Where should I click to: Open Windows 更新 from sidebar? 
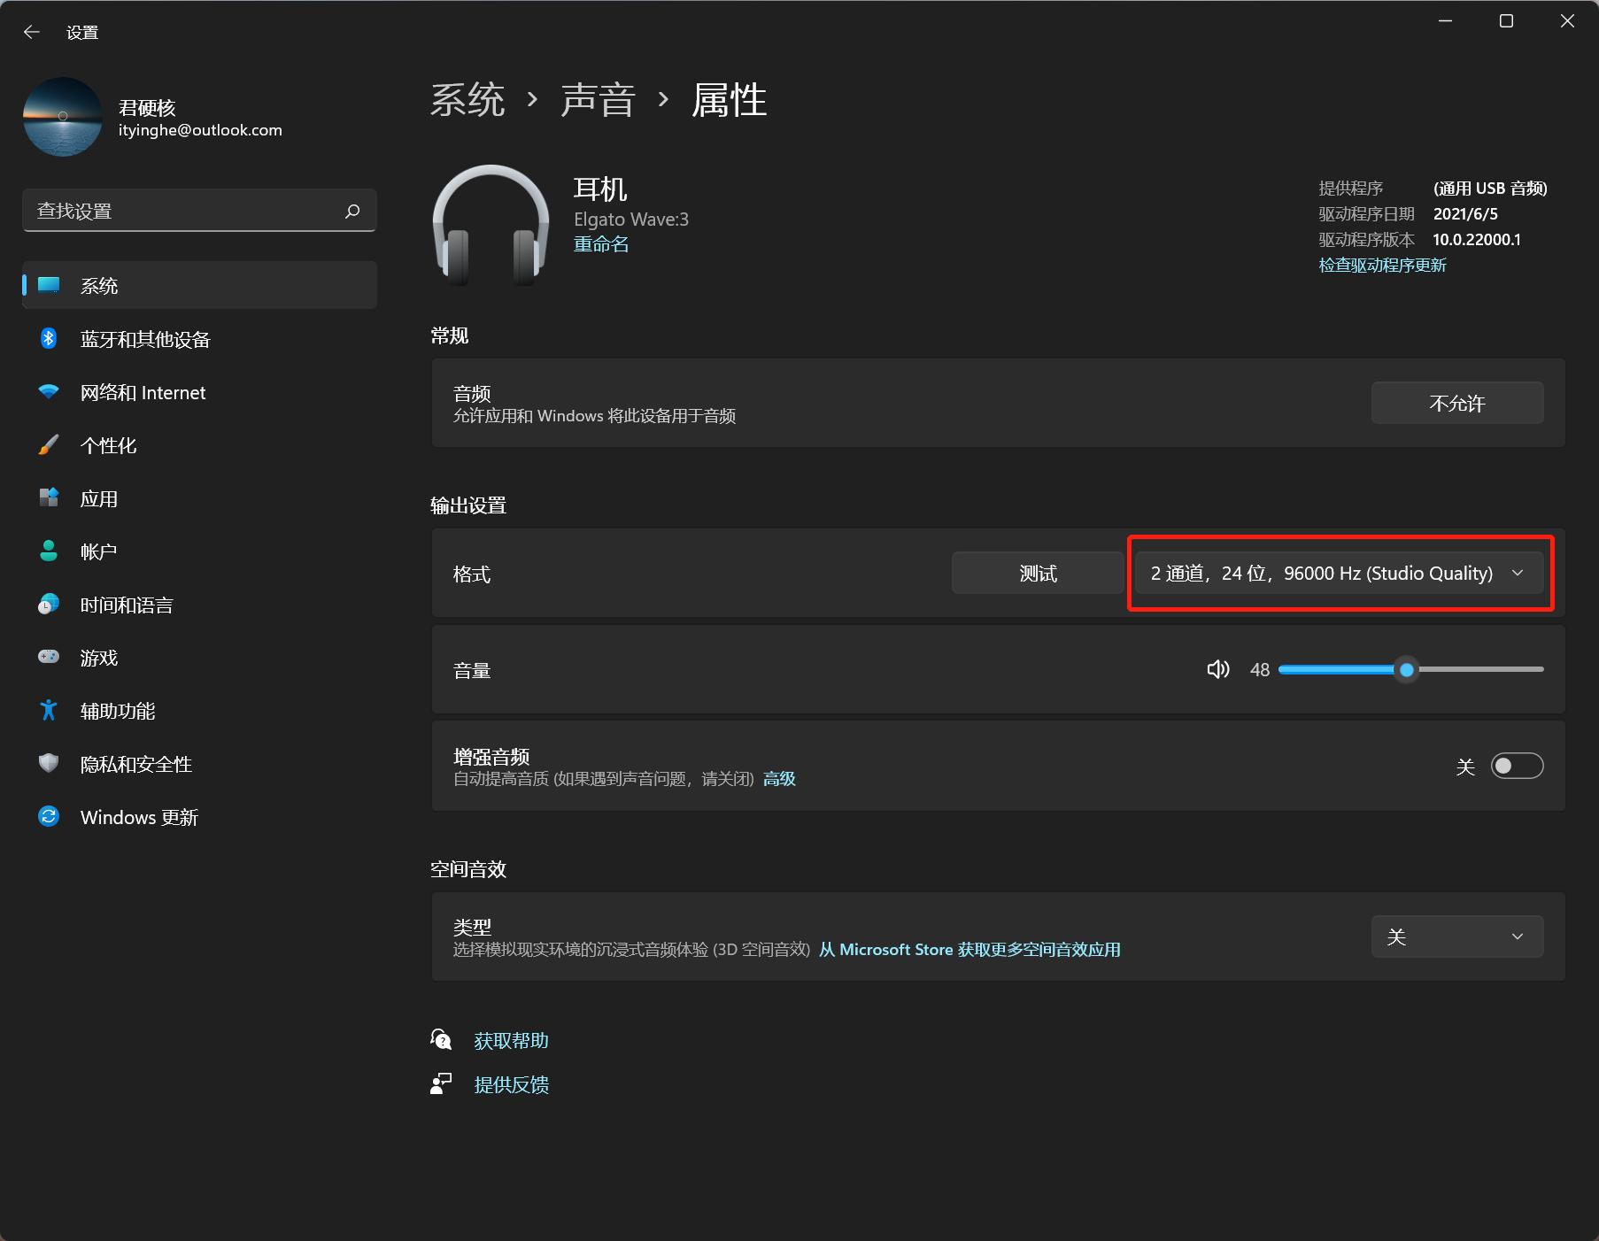[139, 816]
